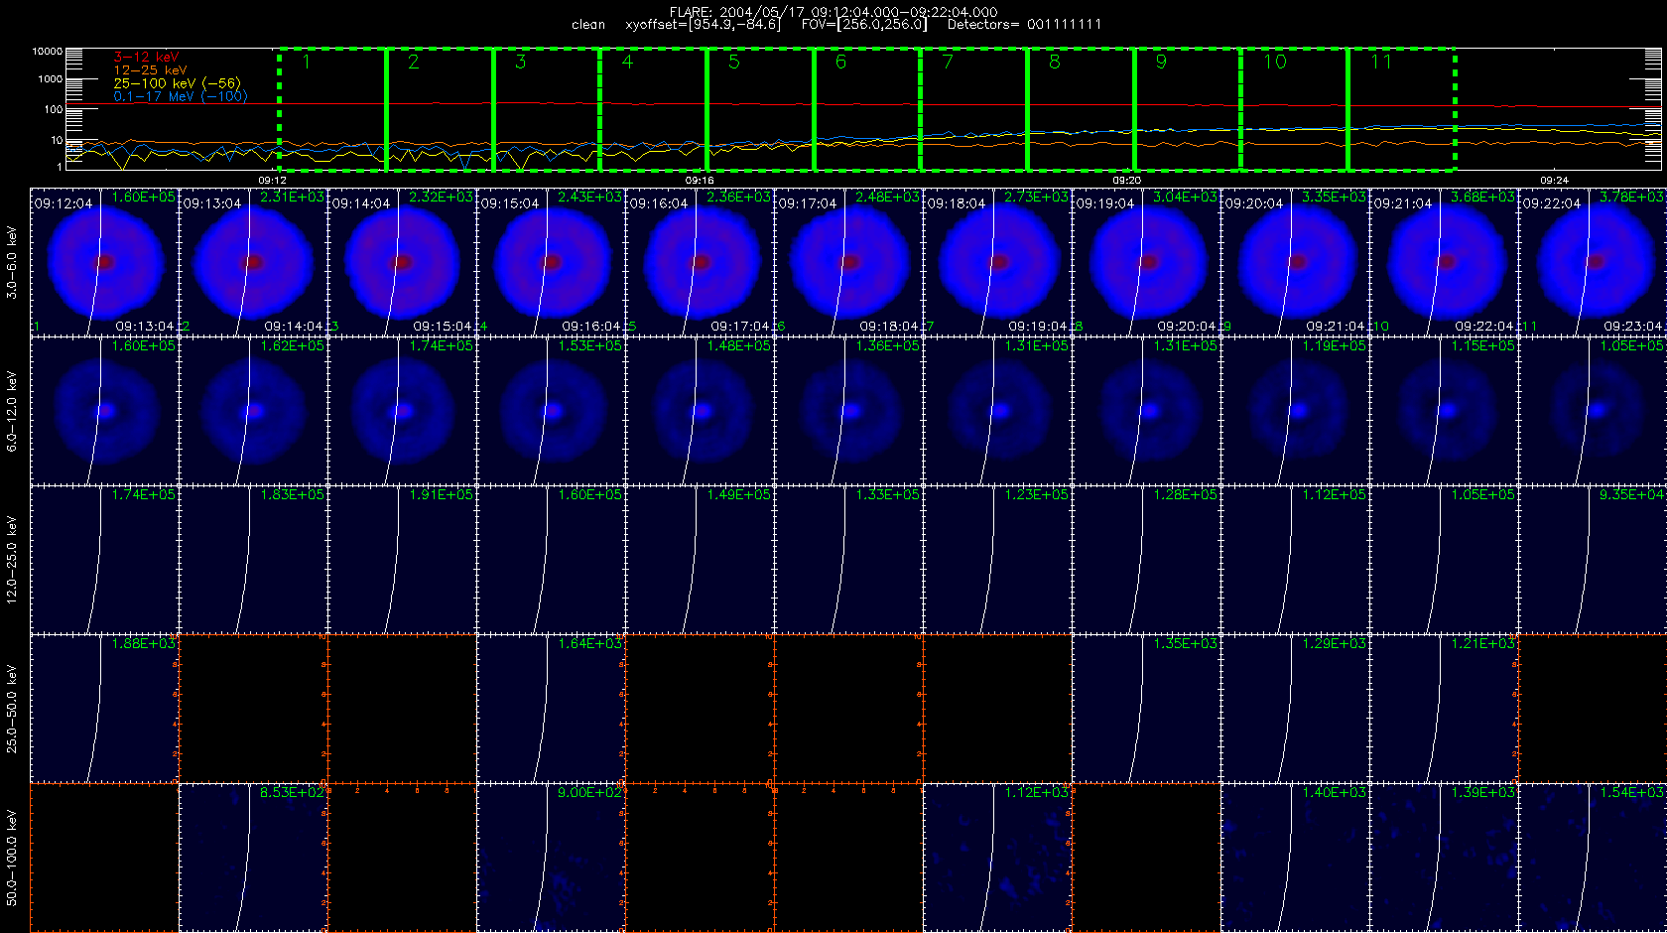Open the 09:13:04 image at 3.0-6.0 keV

(253, 262)
